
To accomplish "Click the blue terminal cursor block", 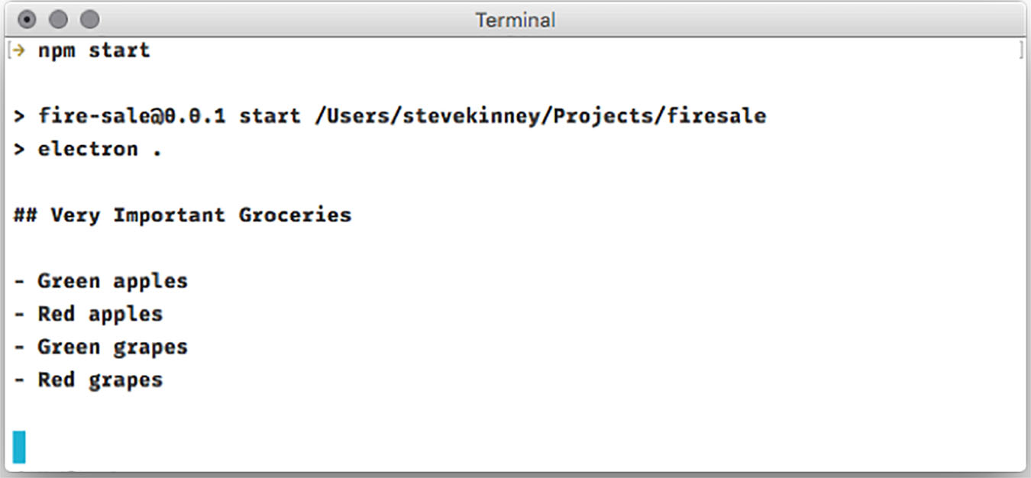I will (x=19, y=447).
